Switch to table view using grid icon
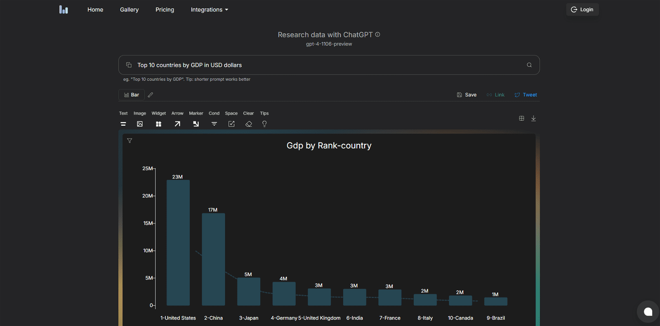Viewport: 660px width, 326px height. coord(521,118)
